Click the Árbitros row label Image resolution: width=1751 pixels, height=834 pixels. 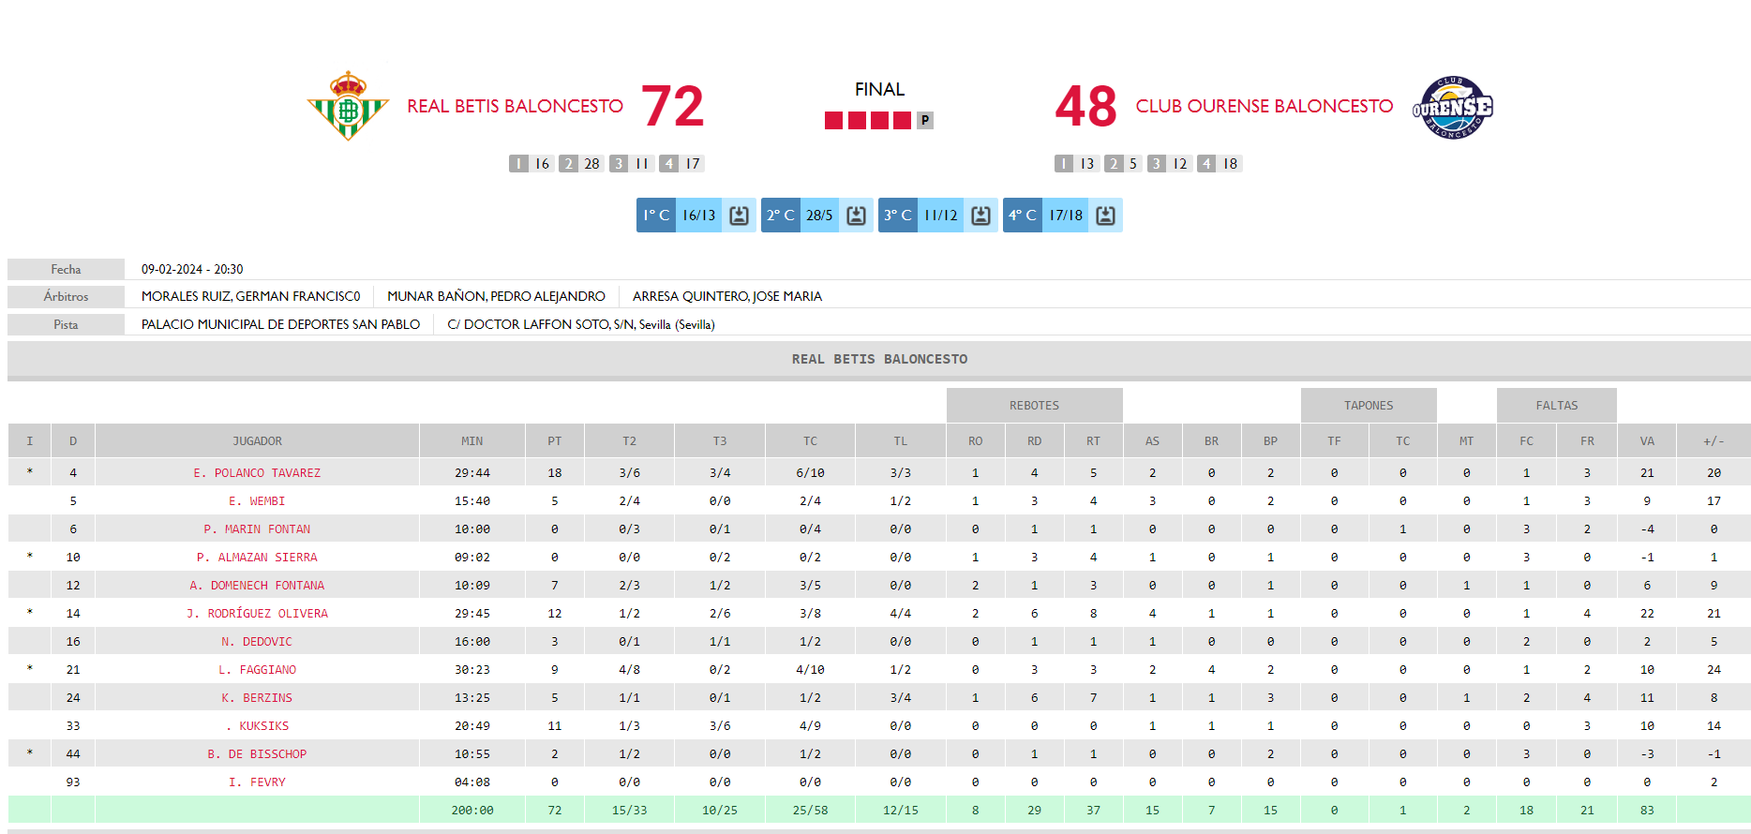pos(66,296)
